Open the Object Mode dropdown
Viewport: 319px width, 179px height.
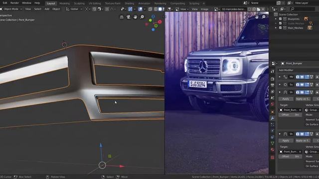pyautogui.click(x=11, y=9)
